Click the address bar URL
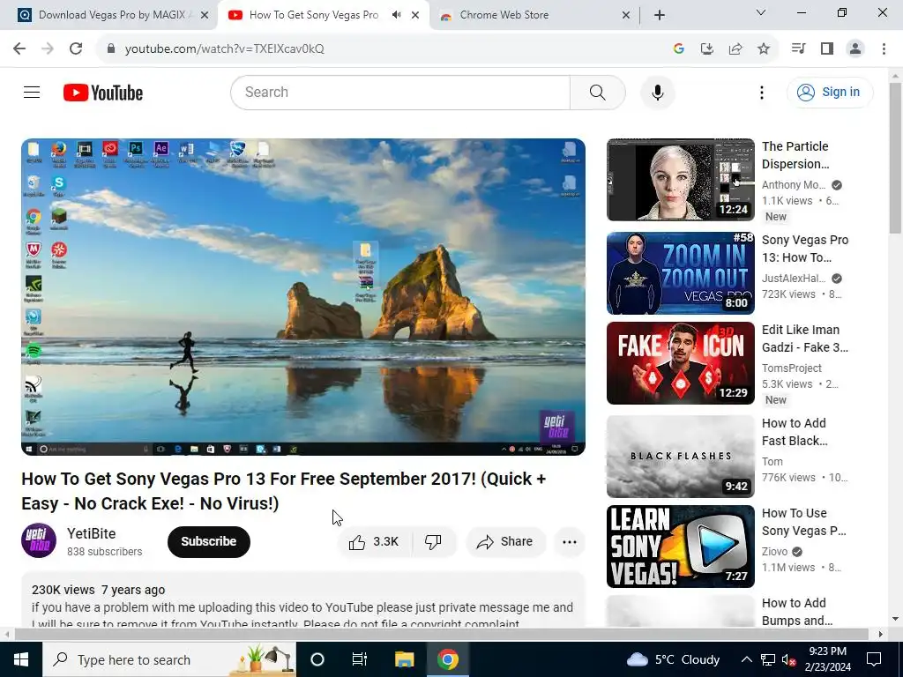Screen dimensions: 903x677 point(225,48)
